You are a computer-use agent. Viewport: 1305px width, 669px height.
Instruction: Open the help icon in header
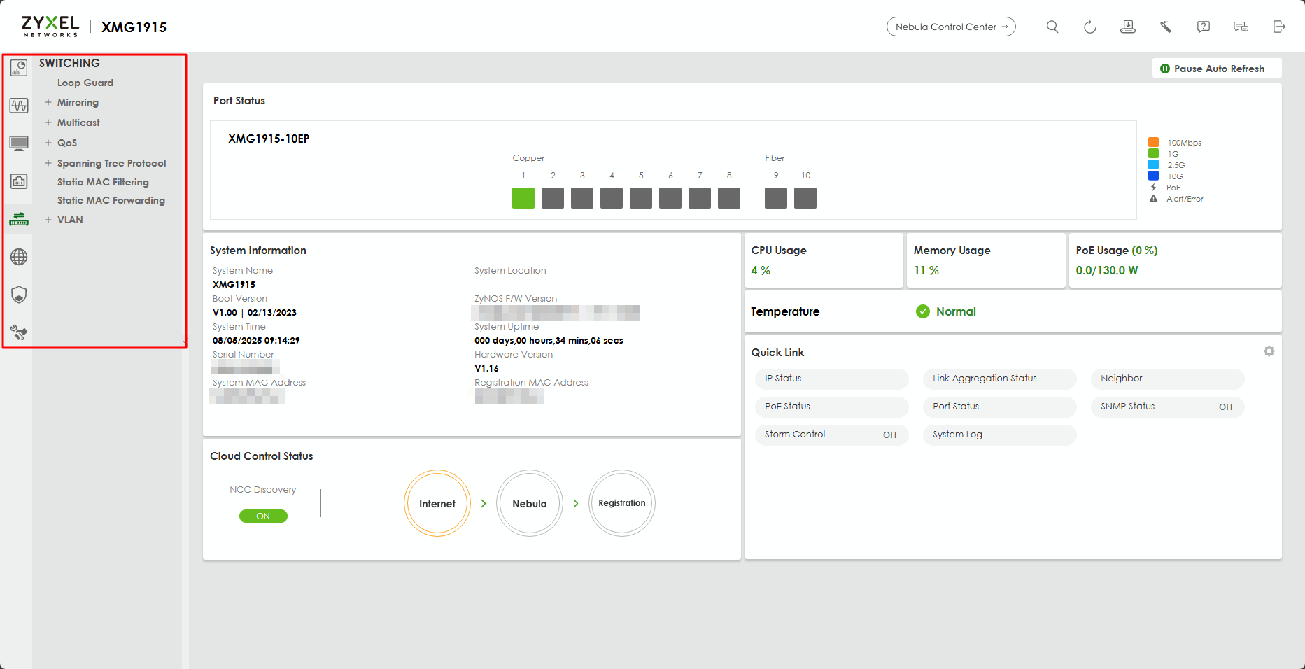pos(1204,27)
